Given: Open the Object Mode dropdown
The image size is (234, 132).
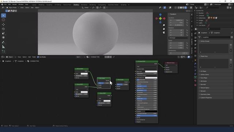Looking at the screenshot, I should (12, 7).
